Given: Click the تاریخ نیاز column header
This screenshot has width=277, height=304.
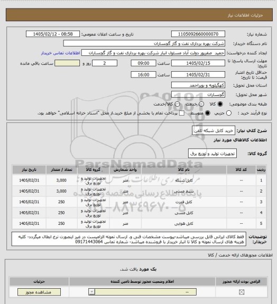Looking at the screenshot, I should click(x=29, y=169).
